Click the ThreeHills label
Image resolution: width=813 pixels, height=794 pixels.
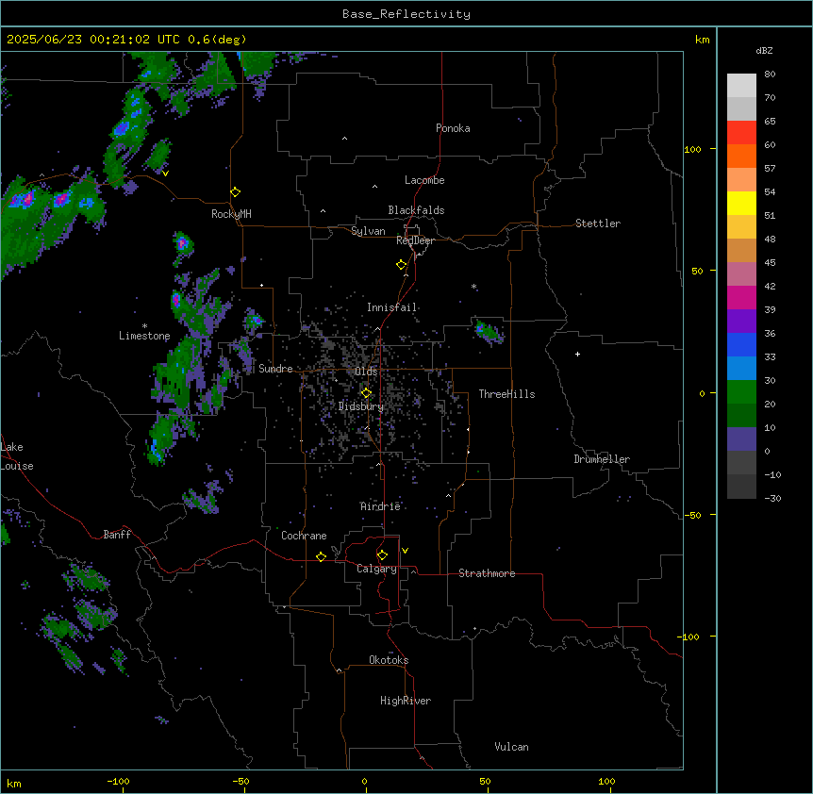[x=506, y=394]
